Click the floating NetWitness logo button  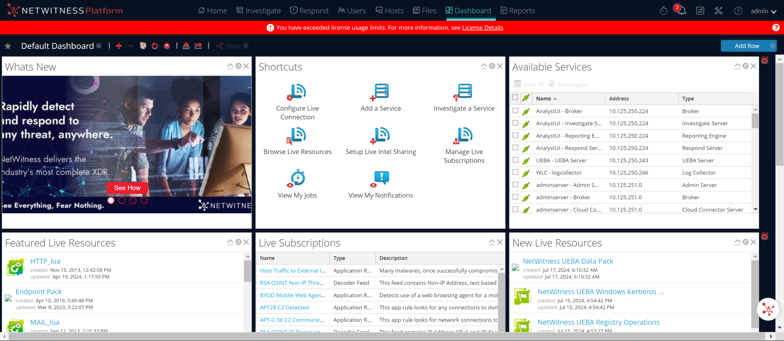[768, 310]
